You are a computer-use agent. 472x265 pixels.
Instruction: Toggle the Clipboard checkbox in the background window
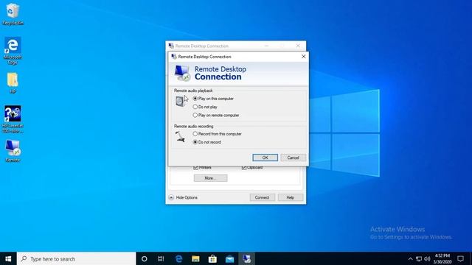[244, 168]
